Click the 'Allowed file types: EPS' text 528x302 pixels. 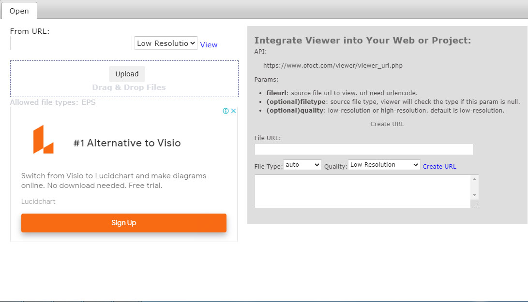point(53,102)
